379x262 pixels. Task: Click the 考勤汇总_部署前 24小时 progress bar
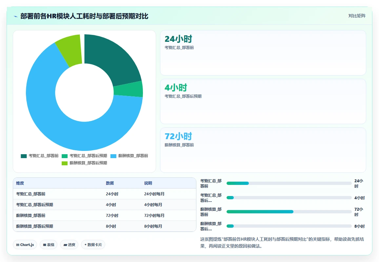(x=289, y=183)
